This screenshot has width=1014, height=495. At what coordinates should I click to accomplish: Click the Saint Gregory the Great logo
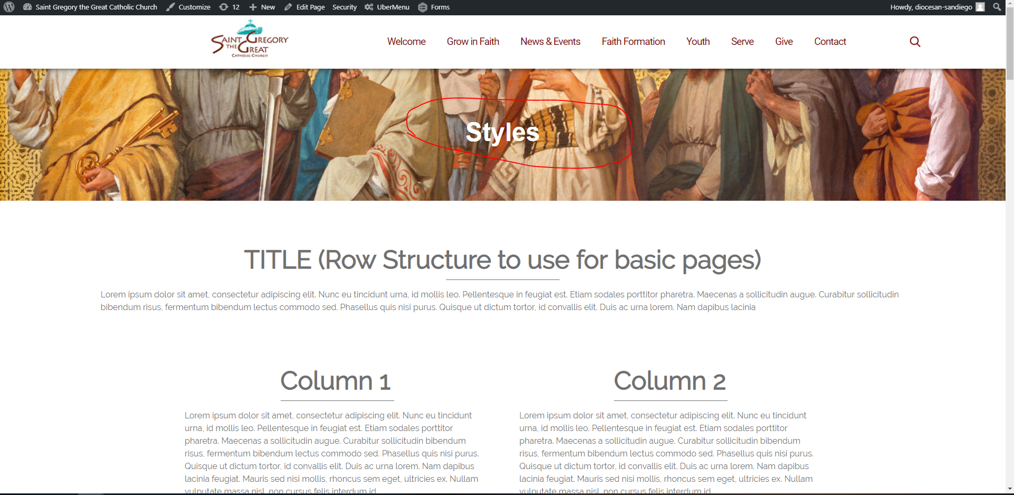250,40
